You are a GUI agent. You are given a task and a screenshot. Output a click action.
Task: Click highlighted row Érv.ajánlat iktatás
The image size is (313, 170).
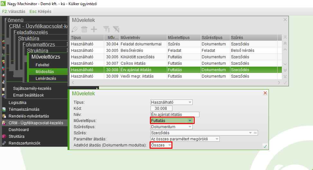(x=176, y=70)
